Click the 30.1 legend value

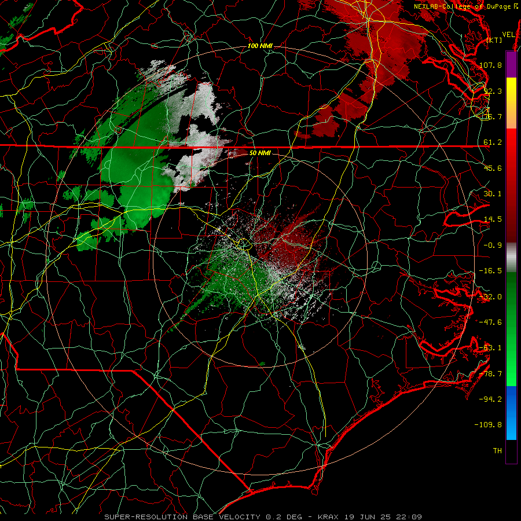pos(493,194)
